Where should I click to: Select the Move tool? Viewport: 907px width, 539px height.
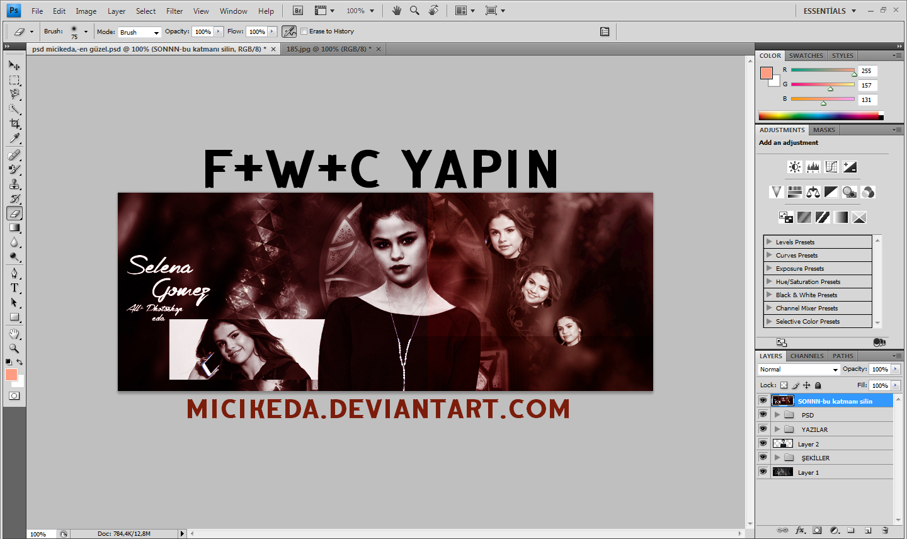pyautogui.click(x=14, y=65)
